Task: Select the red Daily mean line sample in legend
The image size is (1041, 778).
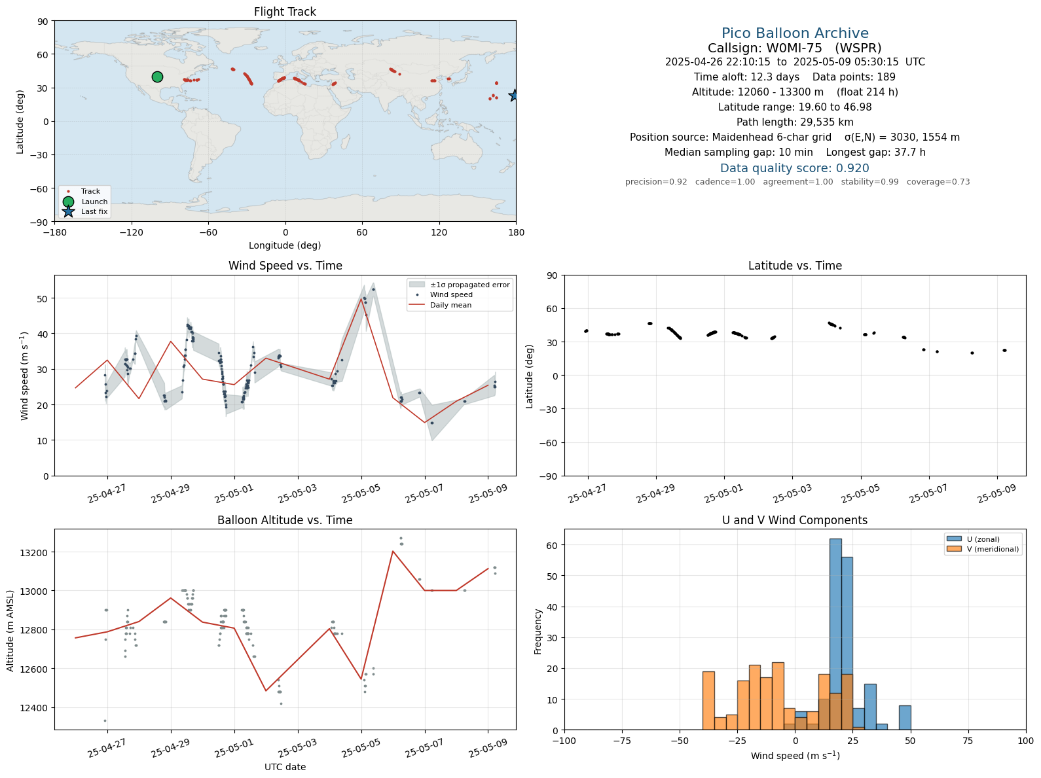Action: [417, 305]
